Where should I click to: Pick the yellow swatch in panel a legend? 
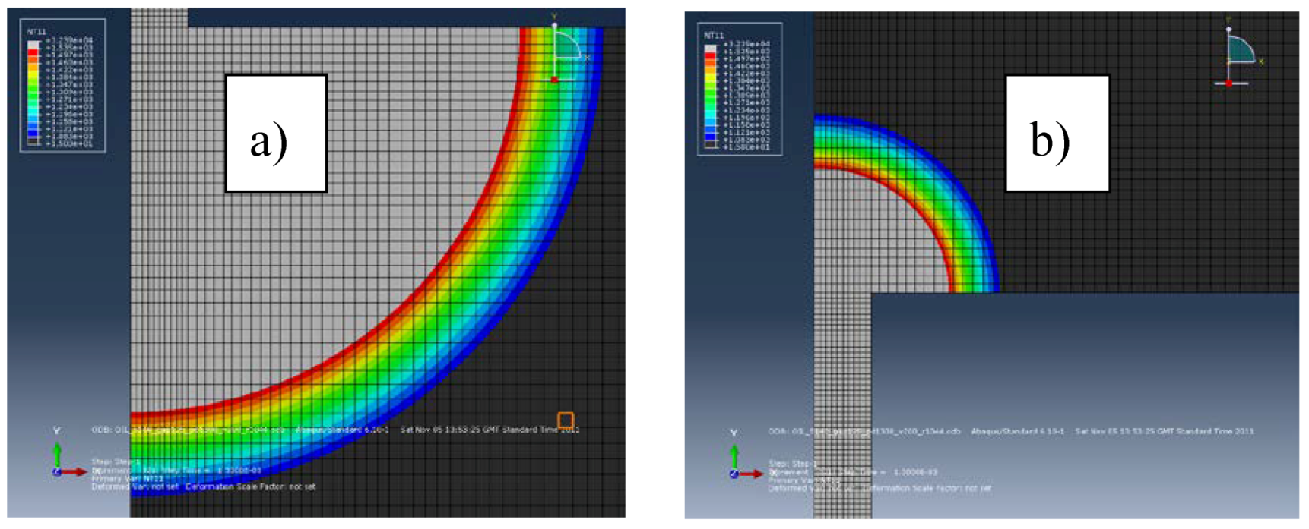click(33, 75)
